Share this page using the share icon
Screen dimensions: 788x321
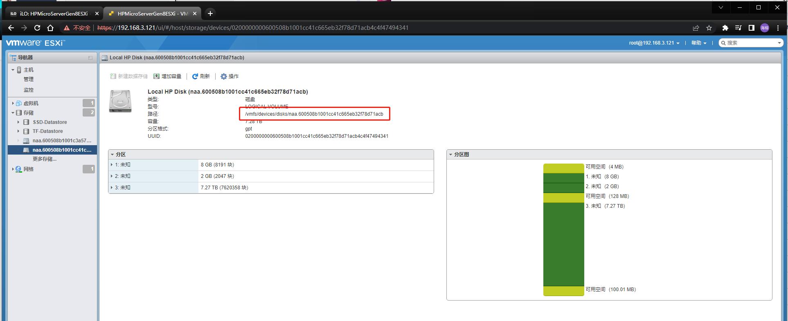(696, 28)
